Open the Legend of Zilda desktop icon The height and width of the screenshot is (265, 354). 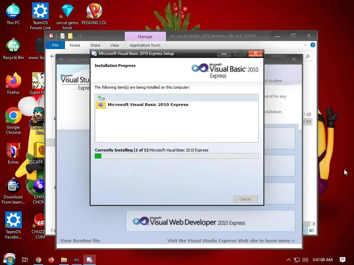pyautogui.click(x=38, y=121)
